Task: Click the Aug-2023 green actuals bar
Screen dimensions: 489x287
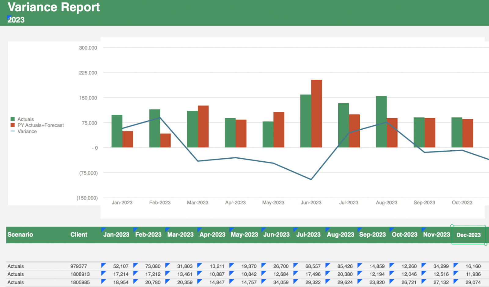Action: [x=381, y=122]
